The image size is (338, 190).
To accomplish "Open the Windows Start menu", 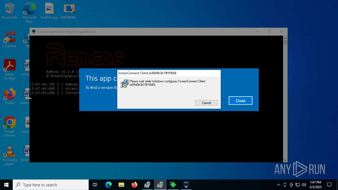I will (6, 185).
